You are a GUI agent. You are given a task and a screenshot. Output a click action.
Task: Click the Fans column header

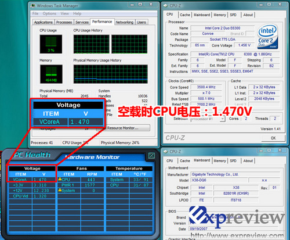click(x=81, y=169)
